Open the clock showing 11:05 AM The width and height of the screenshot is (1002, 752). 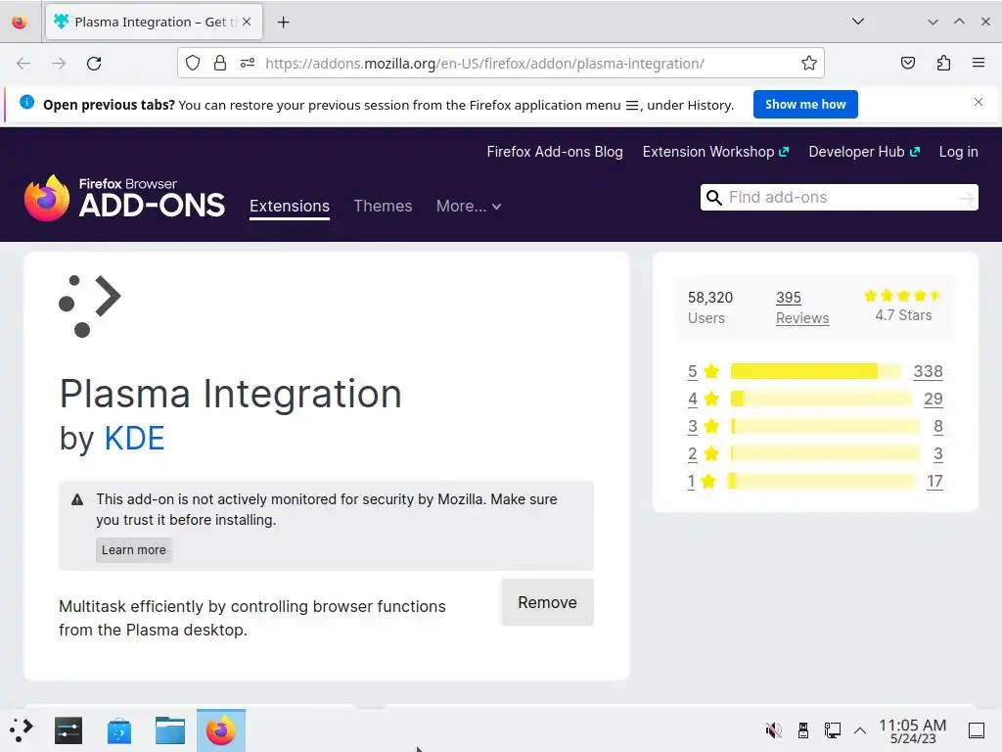point(913,730)
